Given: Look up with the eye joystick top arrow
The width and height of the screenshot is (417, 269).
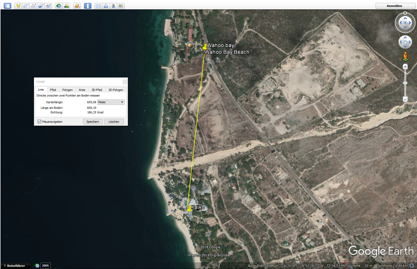Looking at the screenshot, I should coord(405,18).
